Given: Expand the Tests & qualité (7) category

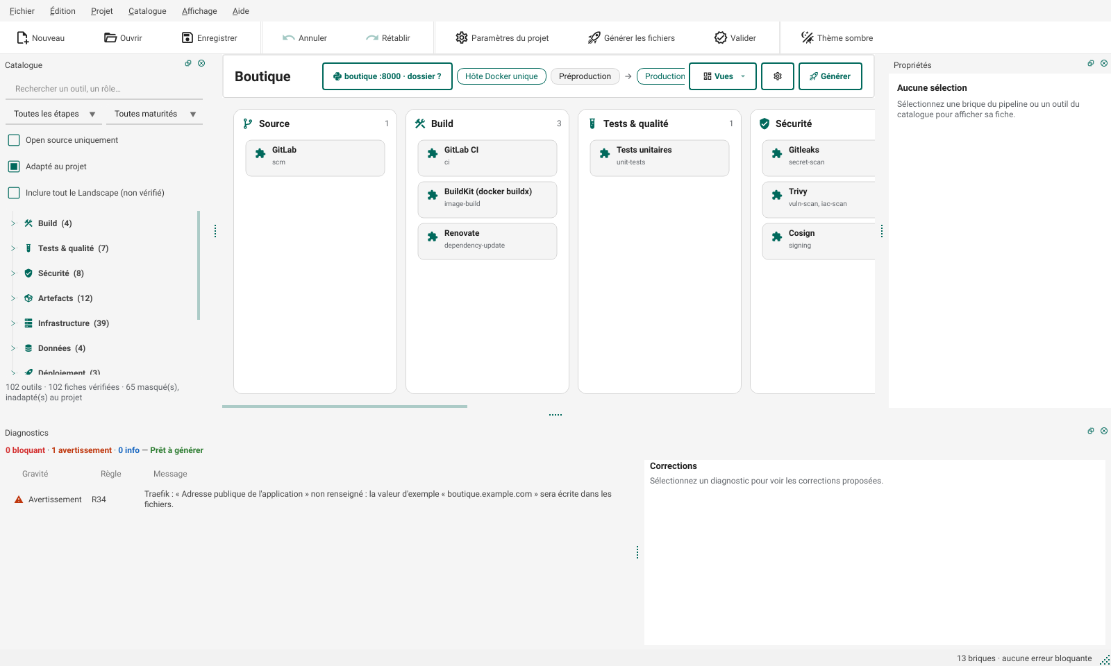Looking at the screenshot, I should pos(13,248).
